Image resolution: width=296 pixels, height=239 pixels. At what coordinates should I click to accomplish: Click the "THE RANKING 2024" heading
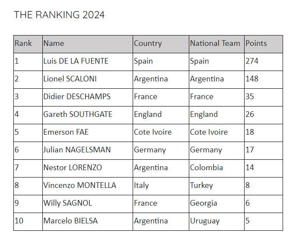(59, 15)
